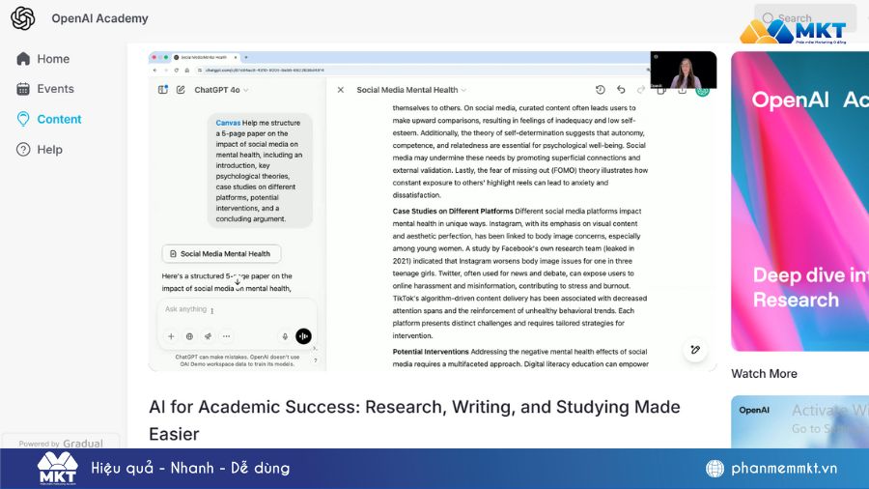Click the chatgpt.com address bar URL
Viewport: 869px width, 489px height.
(265, 70)
